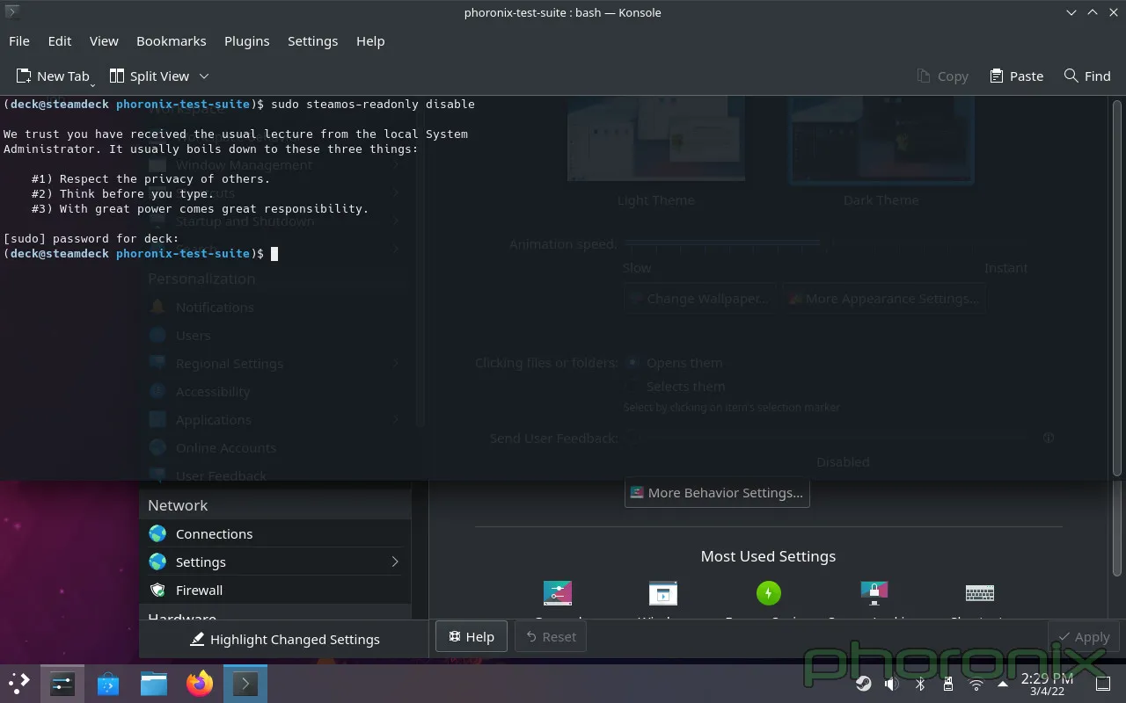Open Steam from the system tray
Screen dimensions: 1126x703
[863, 684]
